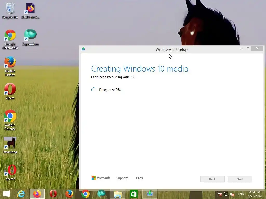Open the Windows Start button
Image resolution: width=266 pixels, height=199 pixels.
[6, 194]
